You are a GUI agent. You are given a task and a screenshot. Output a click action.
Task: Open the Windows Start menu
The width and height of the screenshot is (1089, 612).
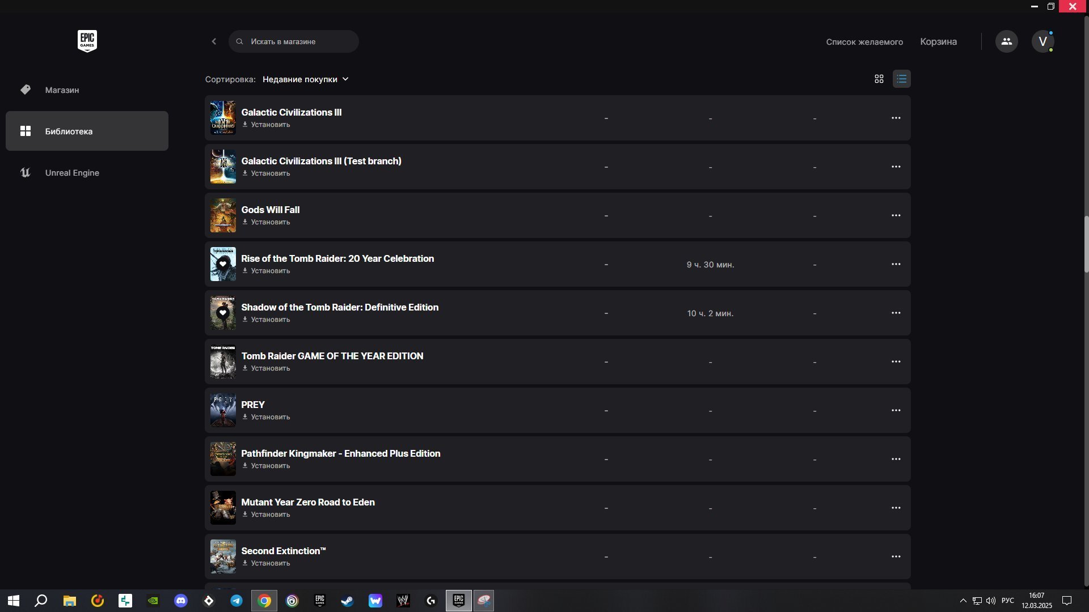click(x=14, y=601)
